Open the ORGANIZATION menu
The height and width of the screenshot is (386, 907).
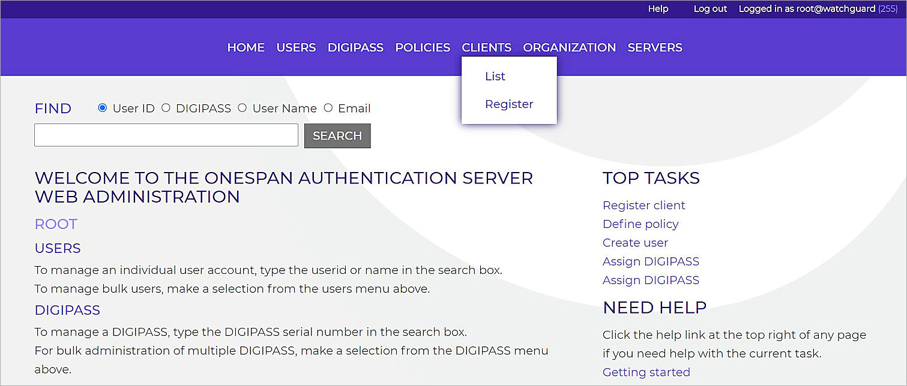(568, 47)
